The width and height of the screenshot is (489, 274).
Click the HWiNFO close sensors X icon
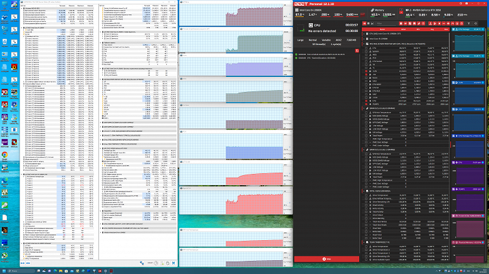coord(174,263)
